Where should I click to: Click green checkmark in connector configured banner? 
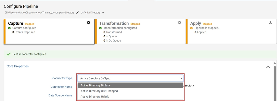coord(9,54)
